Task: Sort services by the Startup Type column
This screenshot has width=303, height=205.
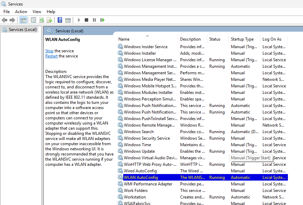Action: coord(242,39)
